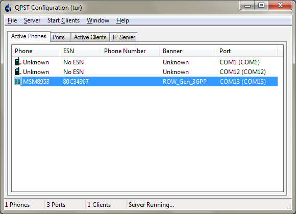Open the File menu
The width and height of the screenshot is (296, 214).
(12, 20)
